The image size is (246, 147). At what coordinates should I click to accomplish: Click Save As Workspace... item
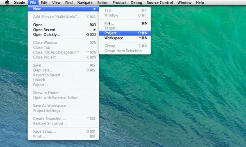point(64,106)
